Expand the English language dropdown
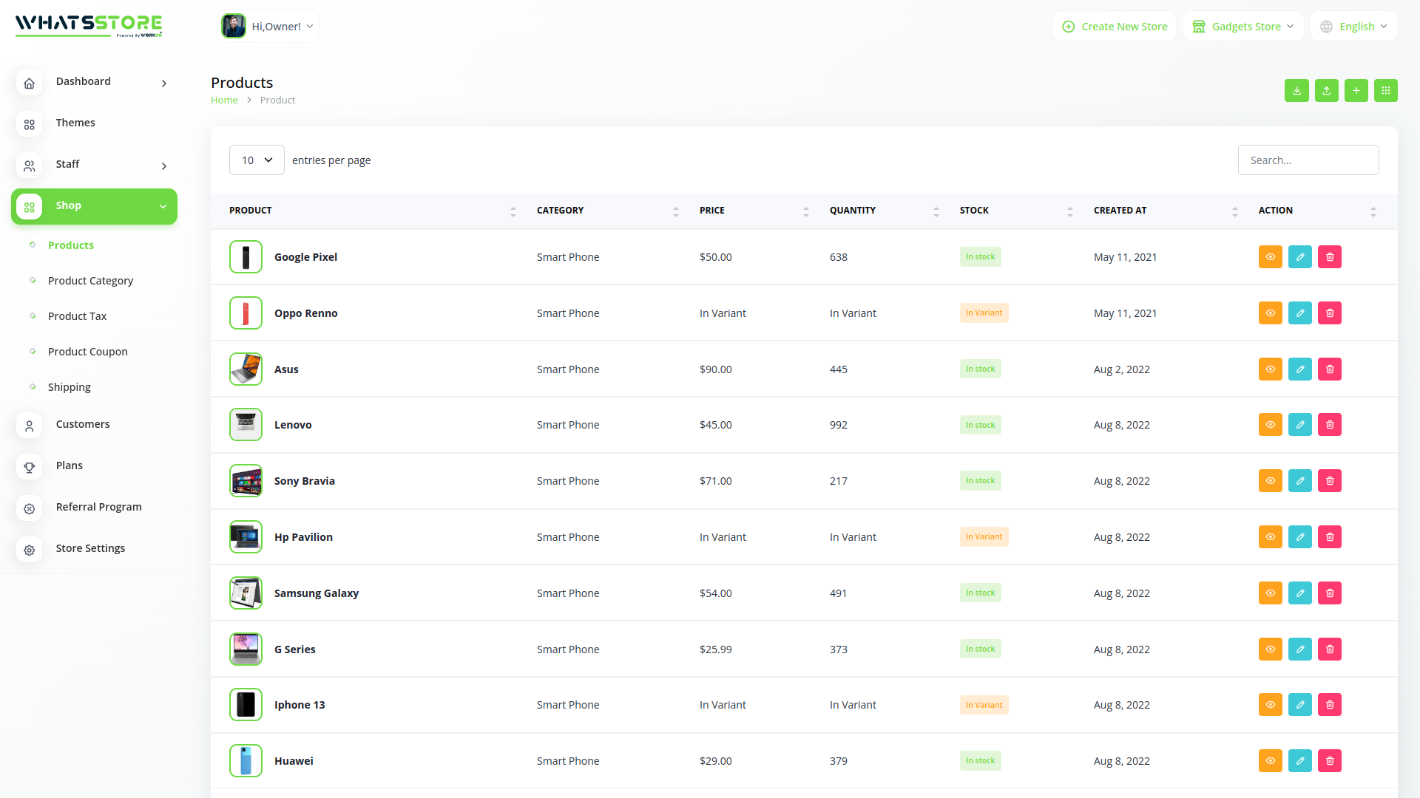The image size is (1420, 798). [1353, 27]
